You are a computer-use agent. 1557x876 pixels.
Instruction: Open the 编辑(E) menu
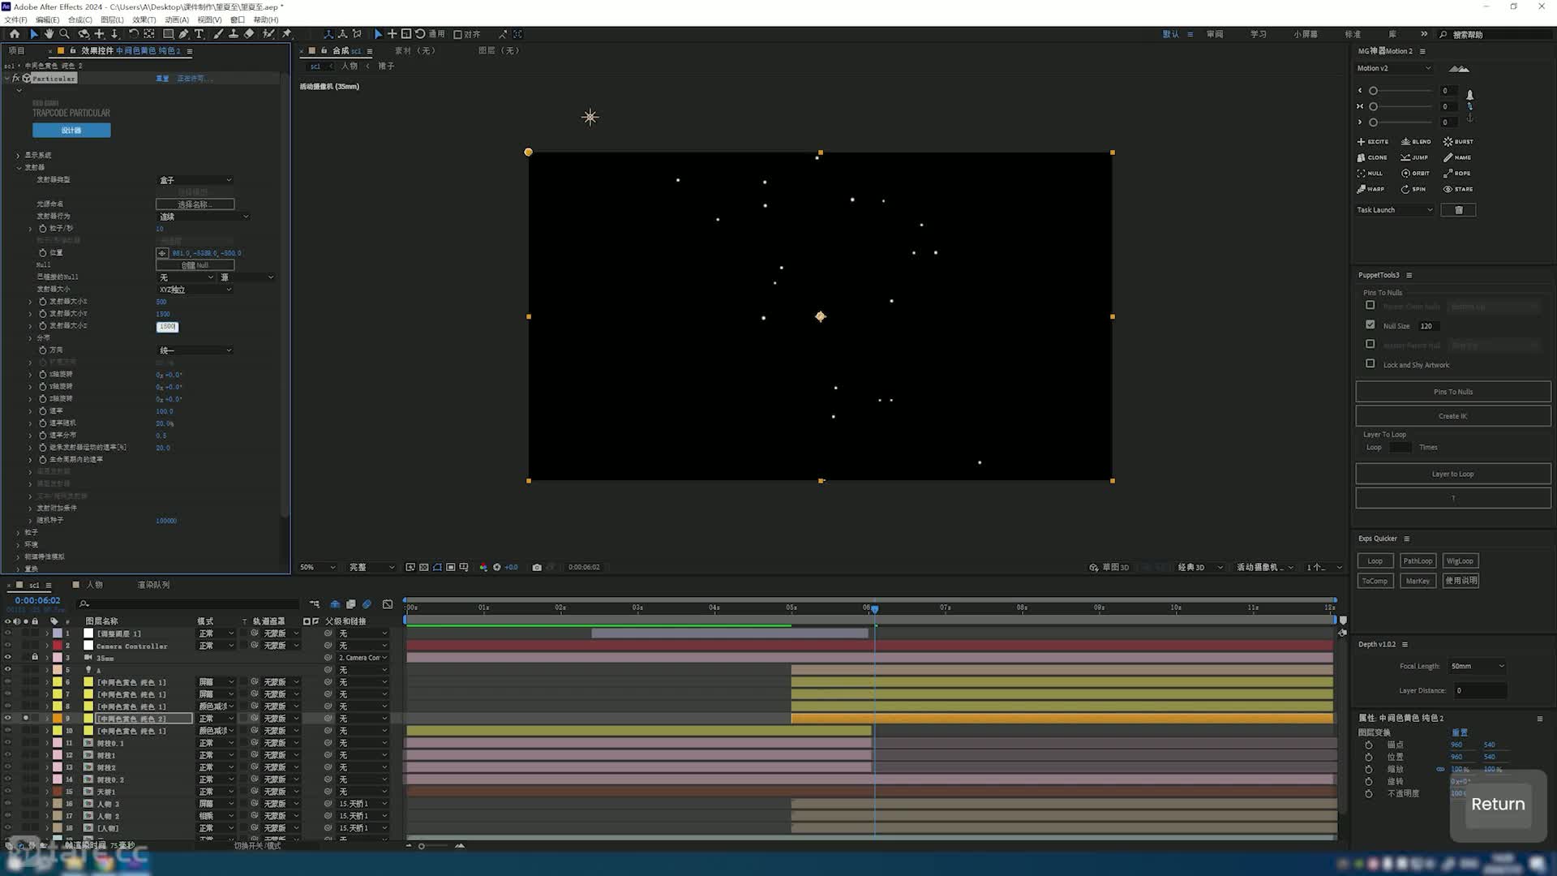click(47, 19)
